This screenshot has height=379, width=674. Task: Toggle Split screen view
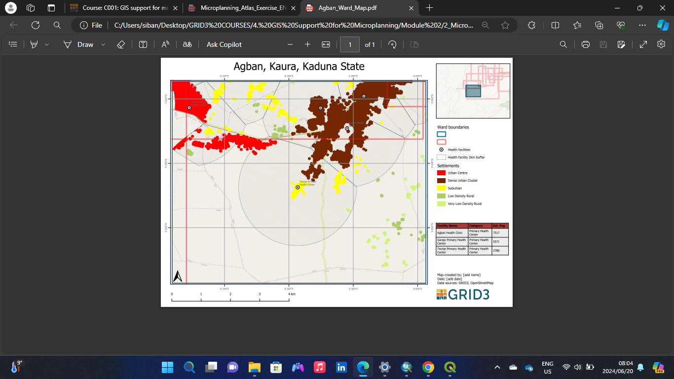point(555,25)
